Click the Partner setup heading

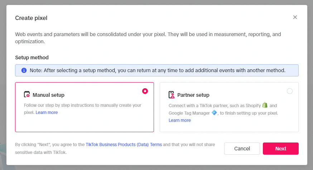tap(193, 95)
